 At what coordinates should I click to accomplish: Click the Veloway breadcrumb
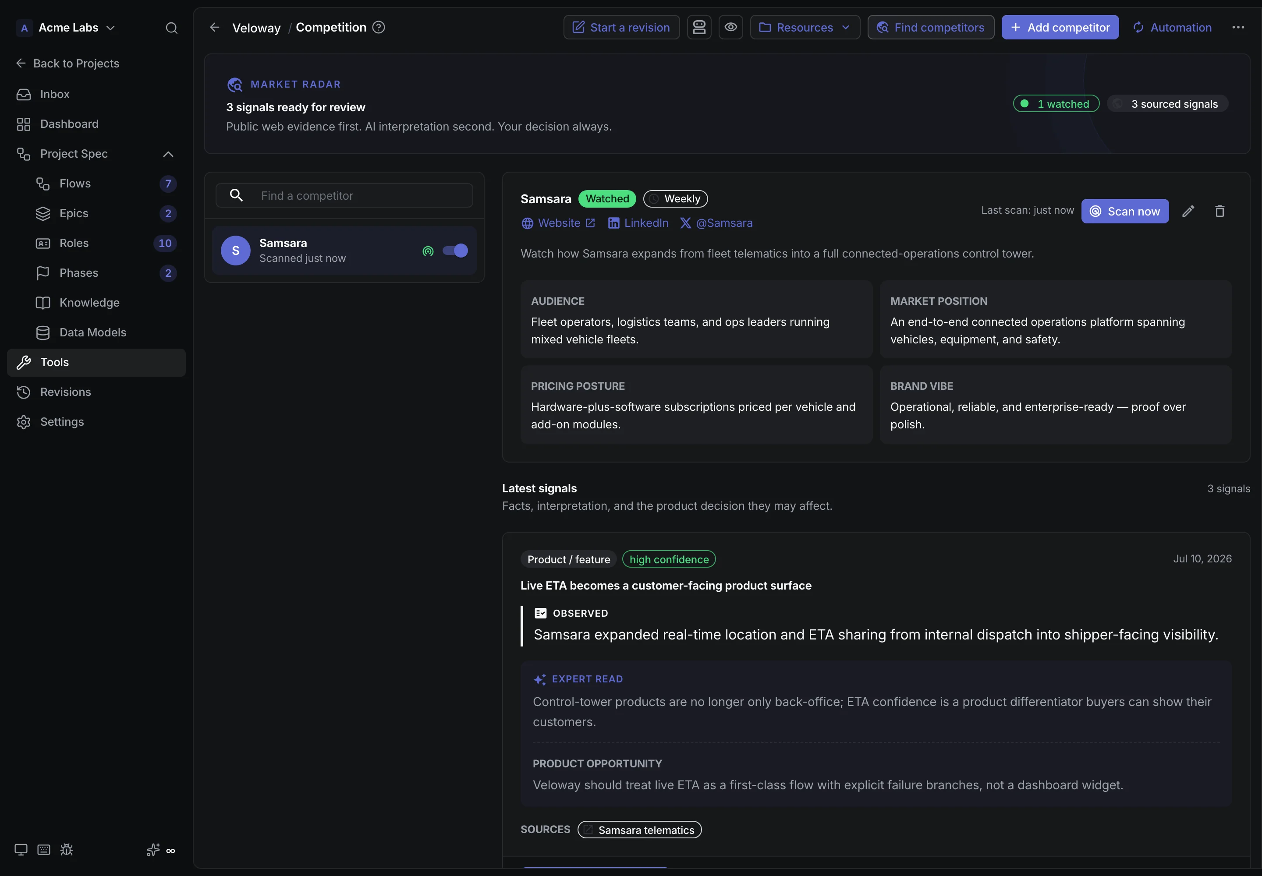pyautogui.click(x=256, y=28)
